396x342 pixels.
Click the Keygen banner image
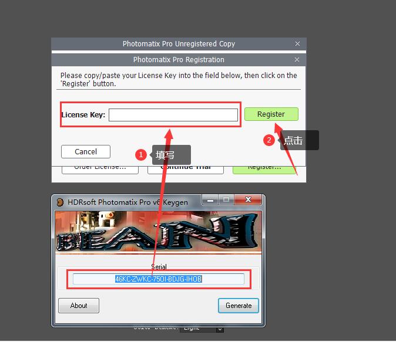pyautogui.click(x=159, y=232)
